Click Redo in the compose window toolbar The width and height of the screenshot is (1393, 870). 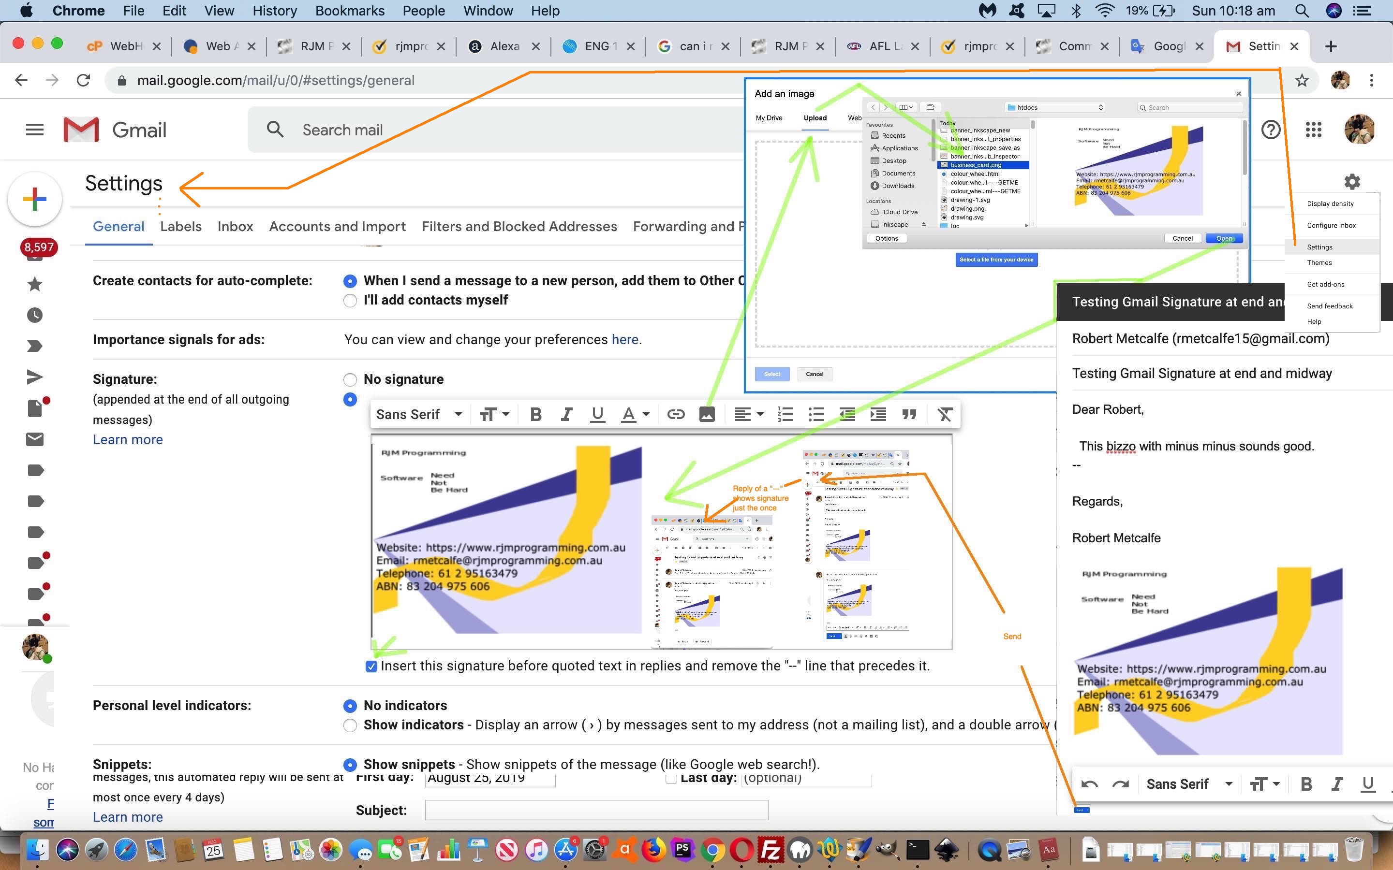pos(1120,784)
